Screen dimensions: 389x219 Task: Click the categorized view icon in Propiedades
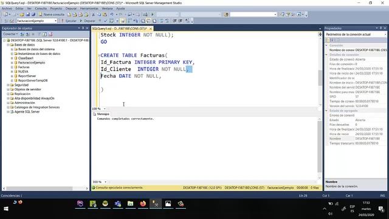pos(327,40)
